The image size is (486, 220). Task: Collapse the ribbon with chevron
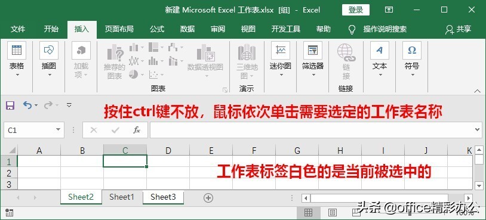click(477, 91)
